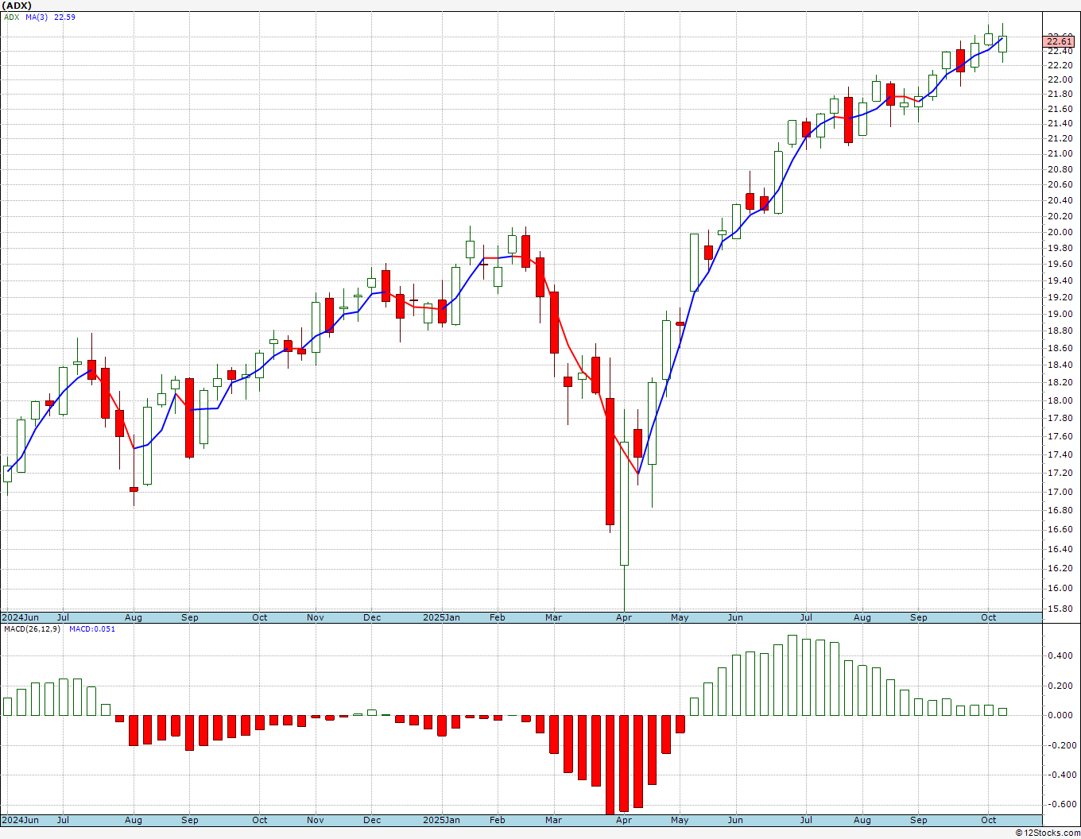
Task: Click Feb on the price chart date axis
Action: [x=498, y=617]
